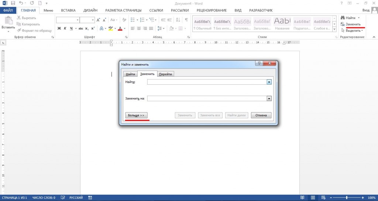
Task: Click the center text alignment icon
Action: [139, 28]
